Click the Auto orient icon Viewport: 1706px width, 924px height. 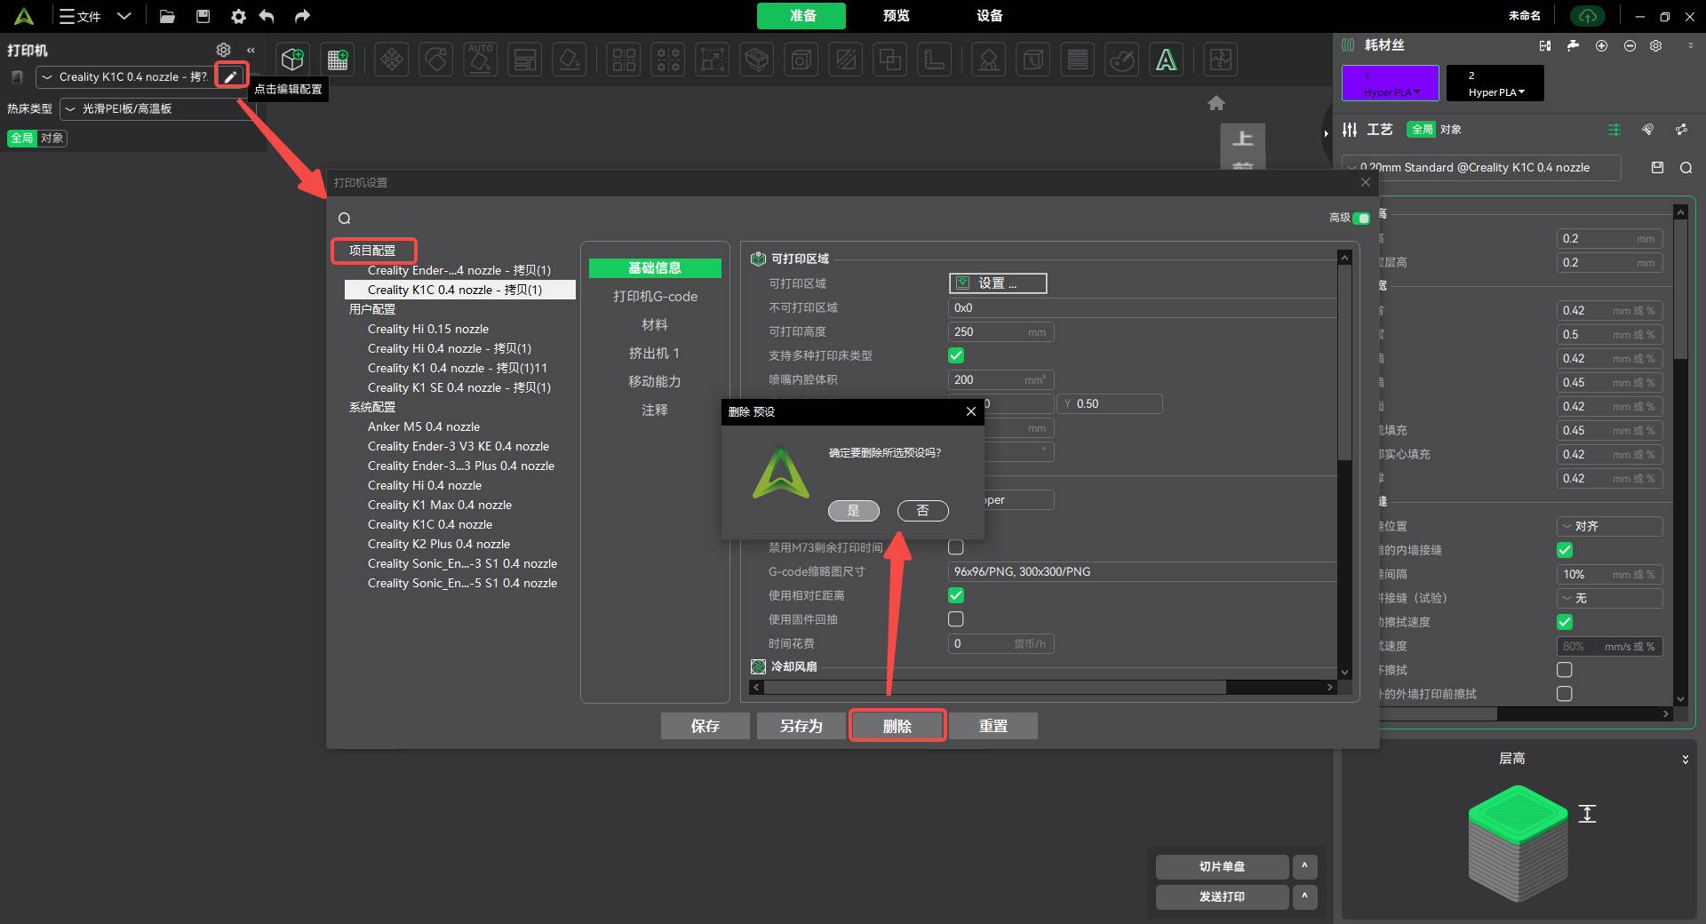click(481, 60)
